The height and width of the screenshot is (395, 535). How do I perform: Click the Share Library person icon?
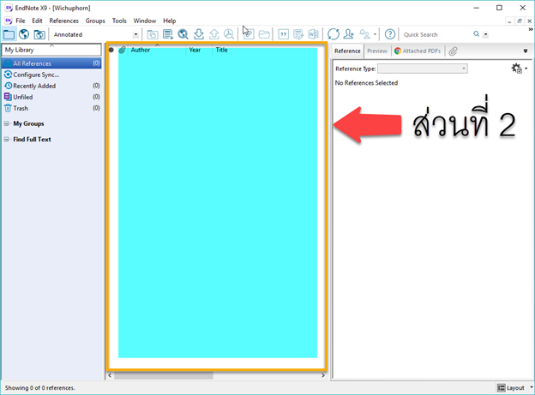pyautogui.click(x=349, y=34)
